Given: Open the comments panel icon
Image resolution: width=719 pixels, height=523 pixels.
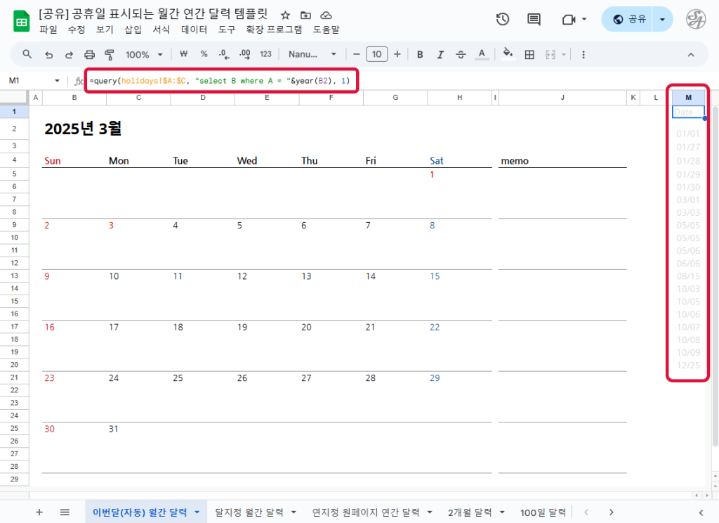Looking at the screenshot, I should pos(534,20).
